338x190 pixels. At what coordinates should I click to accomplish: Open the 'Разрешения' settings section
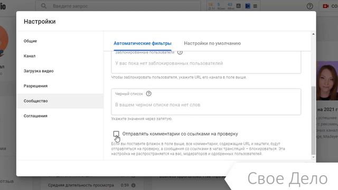(x=60, y=86)
